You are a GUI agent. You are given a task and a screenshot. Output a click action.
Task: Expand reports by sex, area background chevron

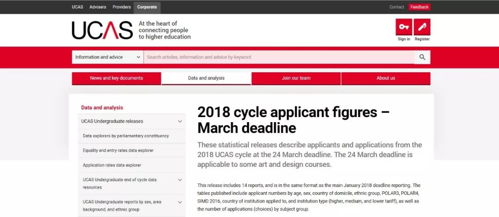click(x=180, y=202)
